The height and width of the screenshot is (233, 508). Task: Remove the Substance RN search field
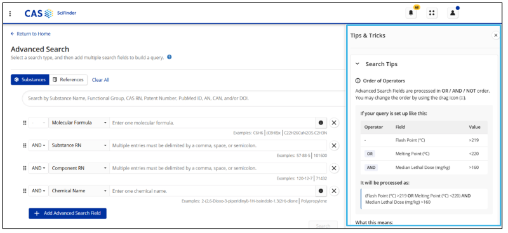point(334,145)
